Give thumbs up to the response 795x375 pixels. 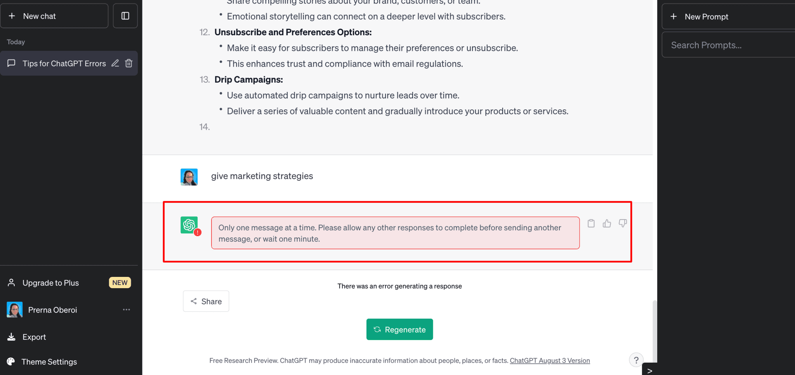tap(607, 223)
